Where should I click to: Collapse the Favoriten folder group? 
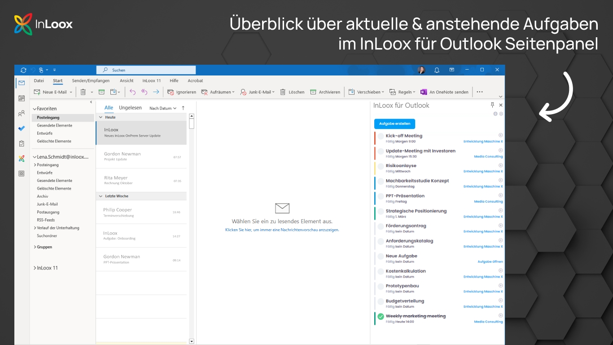(x=35, y=109)
